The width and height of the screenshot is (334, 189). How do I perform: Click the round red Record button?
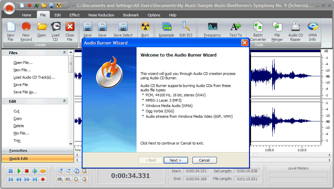click(43, 179)
